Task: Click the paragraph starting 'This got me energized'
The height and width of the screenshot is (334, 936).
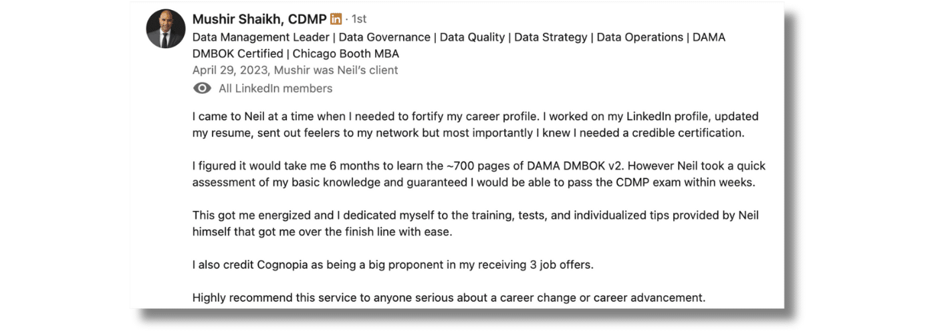Action: 475,223
